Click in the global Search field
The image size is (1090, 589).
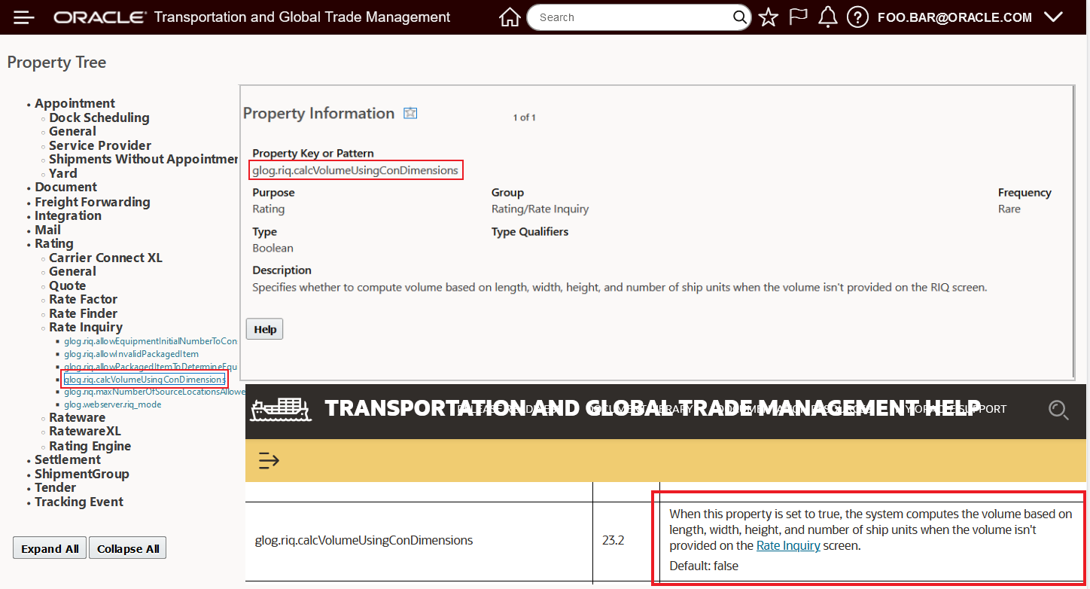pyautogui.click(x=632, y=17)
